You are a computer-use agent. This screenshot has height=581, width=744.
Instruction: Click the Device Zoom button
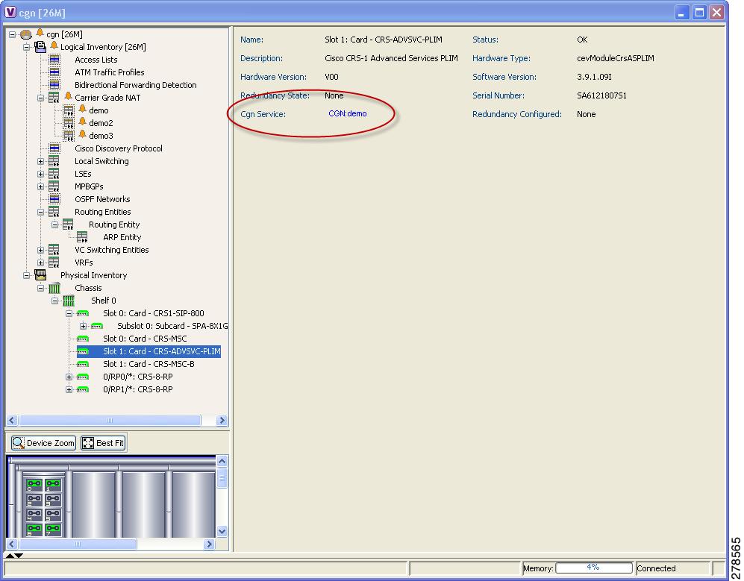pyautogui.click(x=43, y=443)
